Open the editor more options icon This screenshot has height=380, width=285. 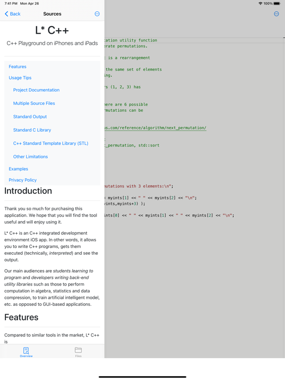point(277,14)
